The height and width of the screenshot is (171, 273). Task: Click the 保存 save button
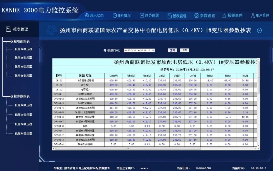185,50
